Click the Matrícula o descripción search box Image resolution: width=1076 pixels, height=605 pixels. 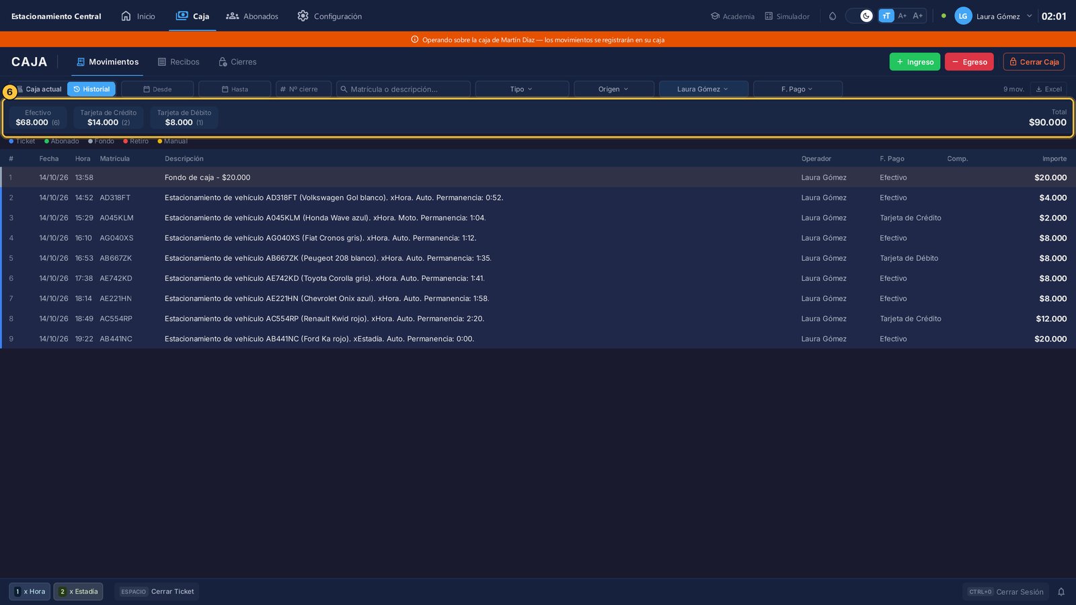point(403,89)
